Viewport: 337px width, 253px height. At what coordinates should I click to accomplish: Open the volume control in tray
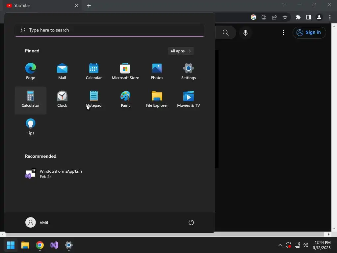305,245
